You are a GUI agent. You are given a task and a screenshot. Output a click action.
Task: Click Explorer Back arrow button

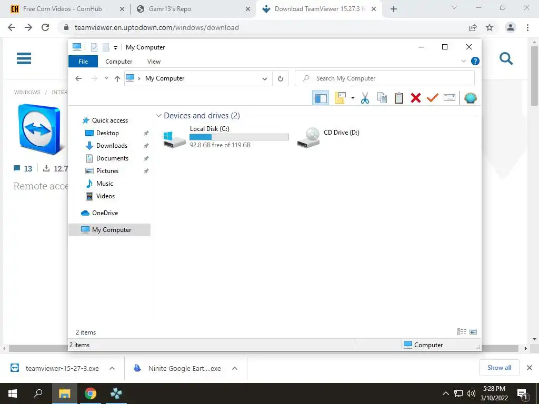[78, 79]
